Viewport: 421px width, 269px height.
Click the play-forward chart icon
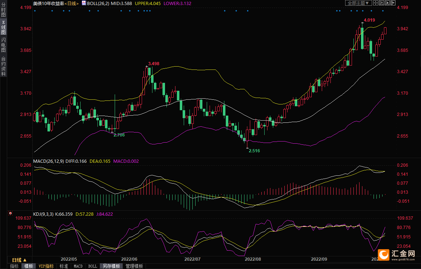coord(387,3)
